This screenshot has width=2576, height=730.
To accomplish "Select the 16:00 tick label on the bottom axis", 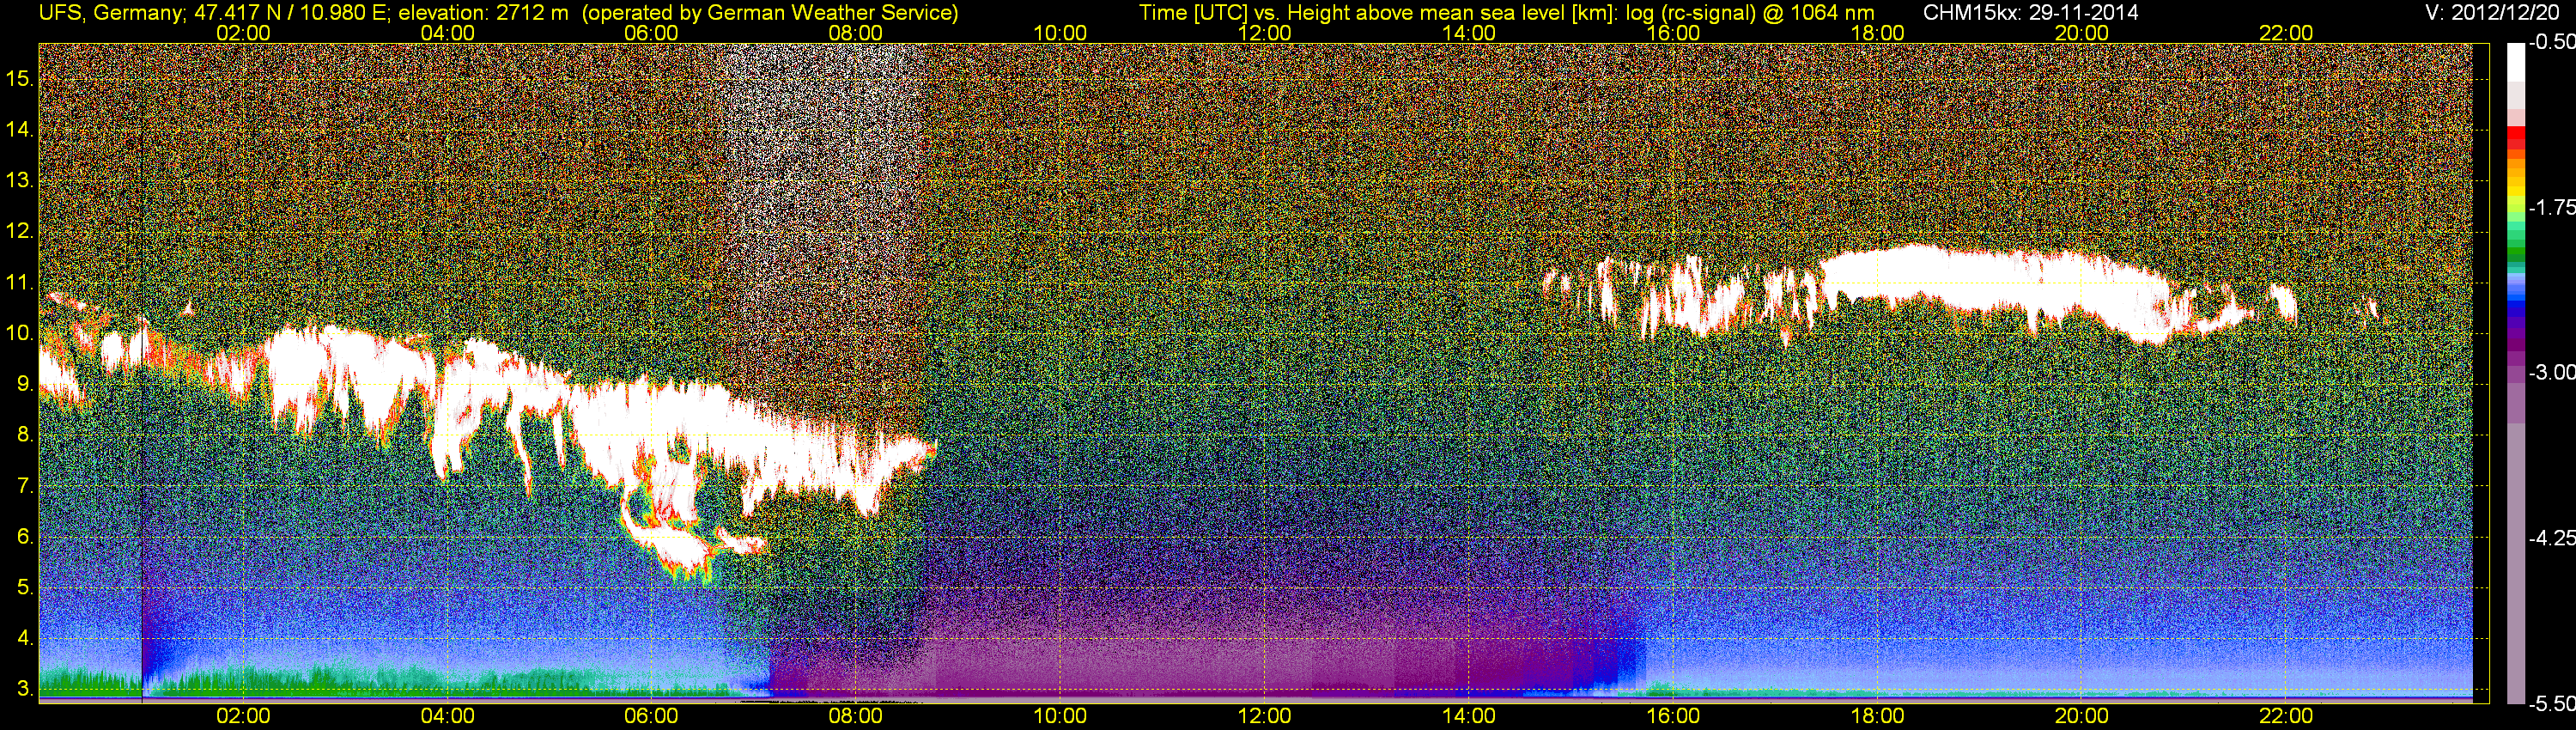I will (1673, 716).
